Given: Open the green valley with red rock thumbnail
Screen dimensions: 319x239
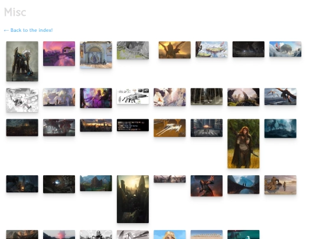Looking at the screenshot, I should [x=96, y=183].
